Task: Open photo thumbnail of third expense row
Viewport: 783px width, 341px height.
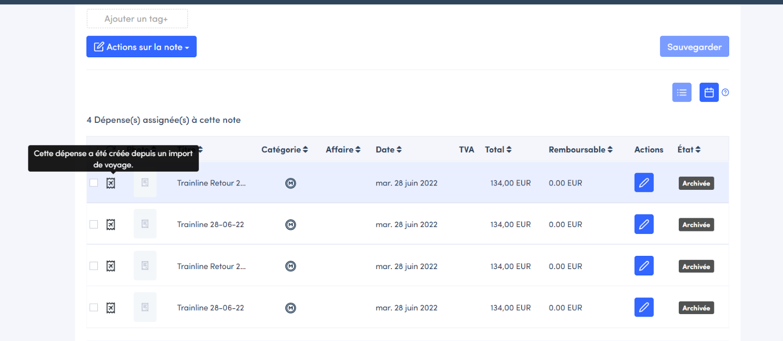Action: pos(145,265)
